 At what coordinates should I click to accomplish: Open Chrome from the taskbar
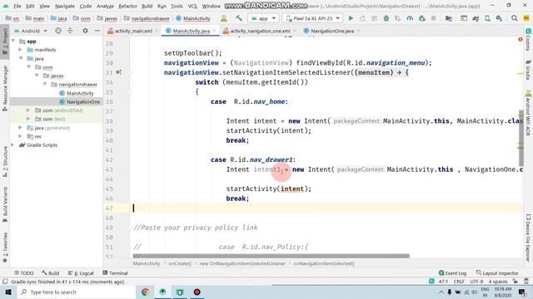[145, 292]
